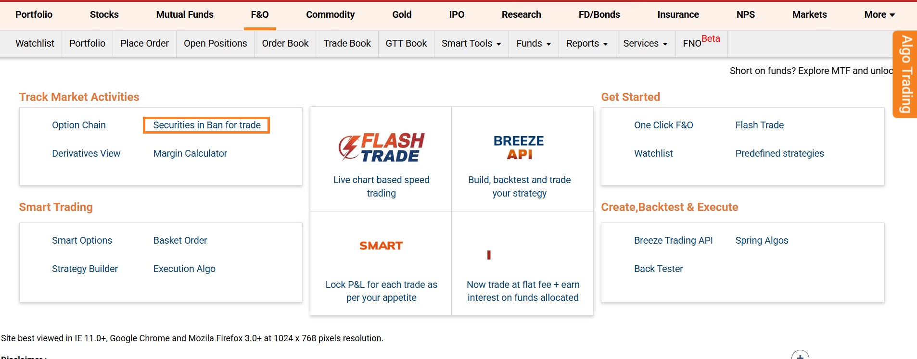Viewport: 917px width, 359px height.
Task: Open the Mutual Funds tab
Action: (185, 15)
